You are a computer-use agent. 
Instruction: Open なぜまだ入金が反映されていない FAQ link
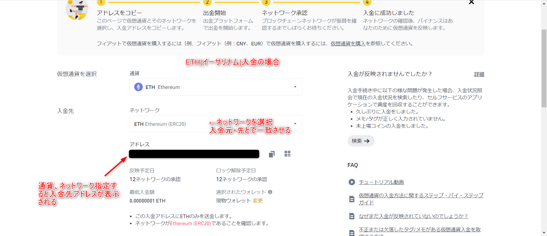coord(413,216)
